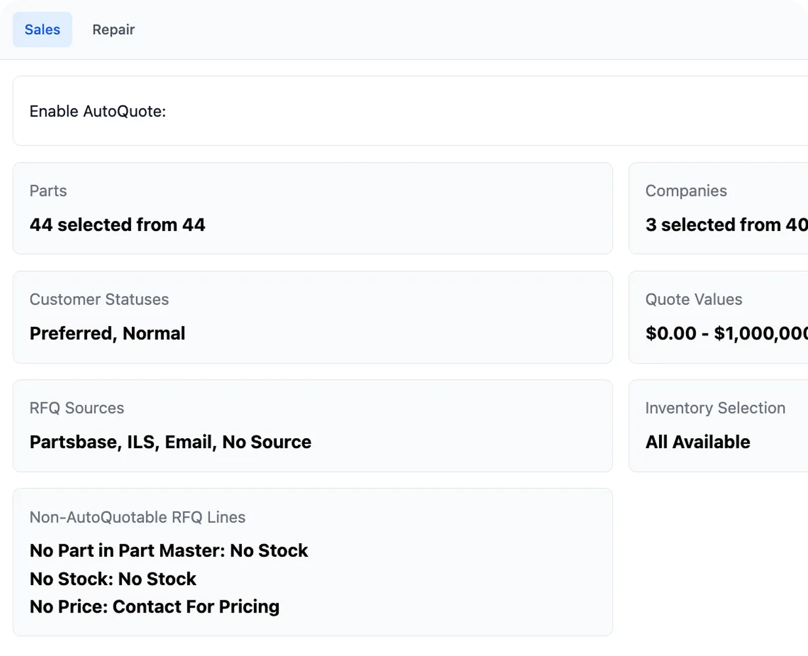Edit the Customer Statuses settings

tap(313, 317)
